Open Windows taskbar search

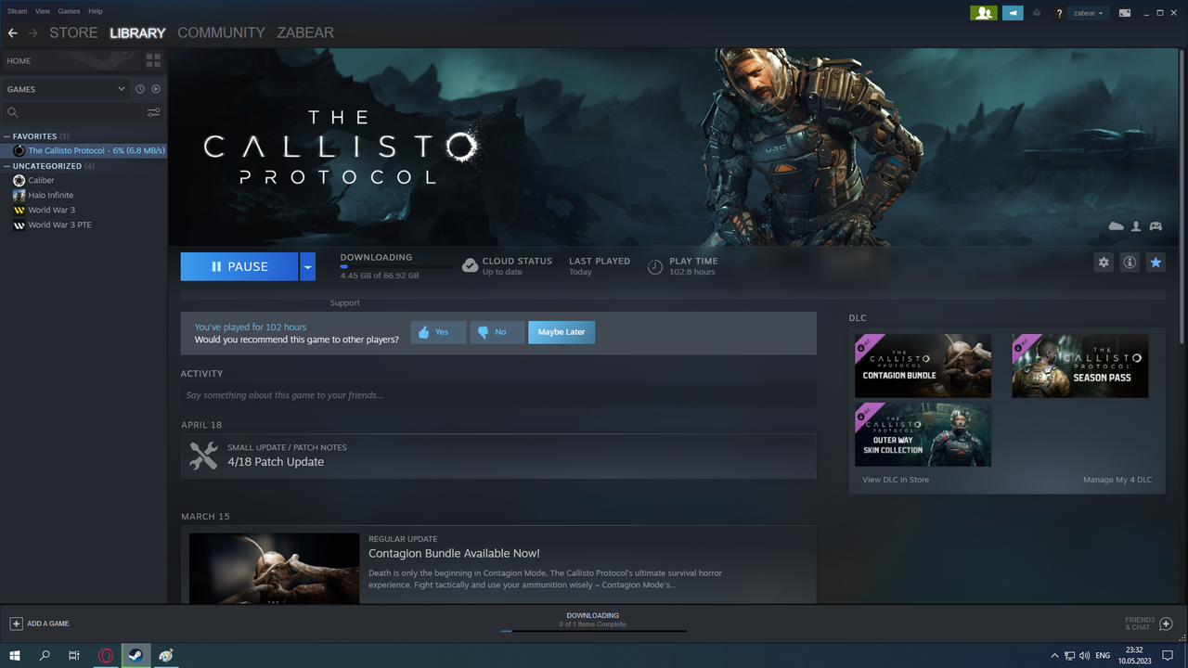[45, 655]
